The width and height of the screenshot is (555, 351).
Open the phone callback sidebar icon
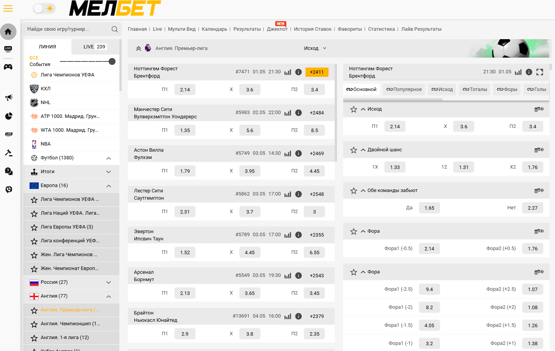click(8, 189)
